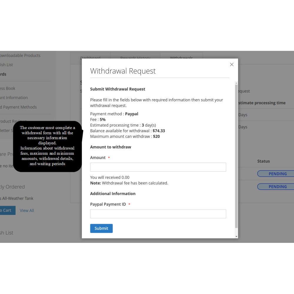
Task: Click the Add to Cart button
Action: click(8, 211)
